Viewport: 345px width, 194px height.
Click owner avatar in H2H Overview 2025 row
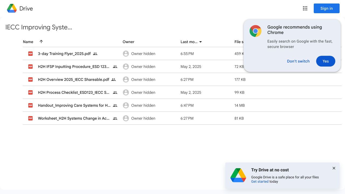(x=126, y=79)
